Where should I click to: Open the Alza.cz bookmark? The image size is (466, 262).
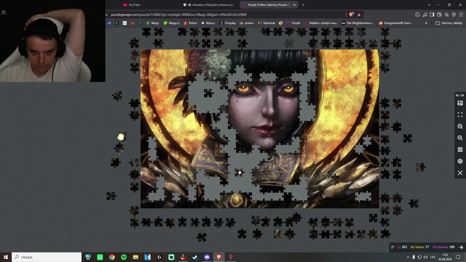tap(208, 23)
